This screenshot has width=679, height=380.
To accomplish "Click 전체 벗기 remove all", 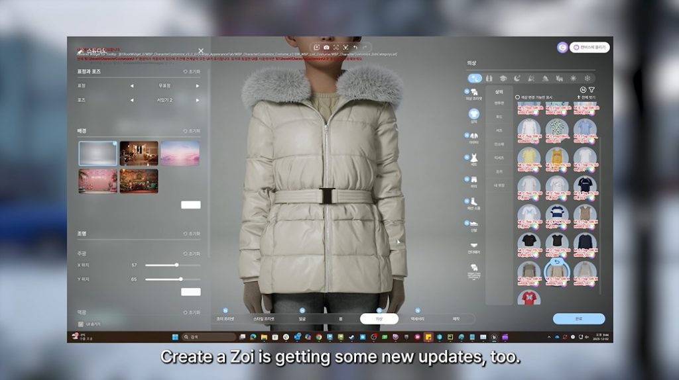I will [x=587, y=97].
